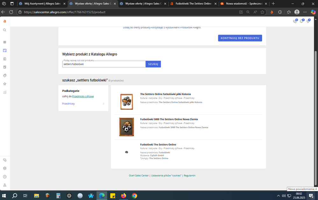
Task: Open notifications bell with badge 7
Action: click(x=302, y=21)
